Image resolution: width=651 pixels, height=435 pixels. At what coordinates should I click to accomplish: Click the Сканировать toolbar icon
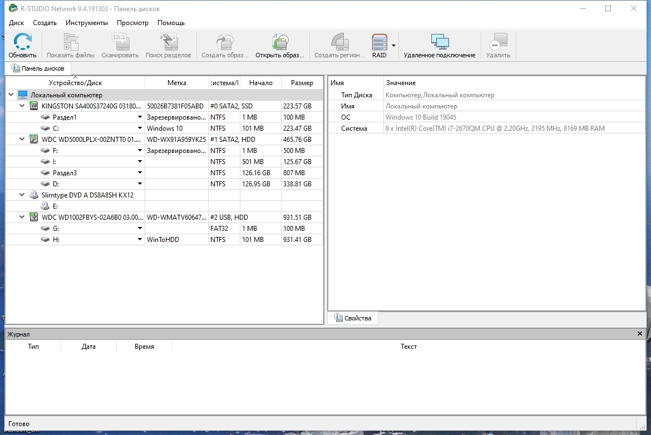tap(120, 42)
